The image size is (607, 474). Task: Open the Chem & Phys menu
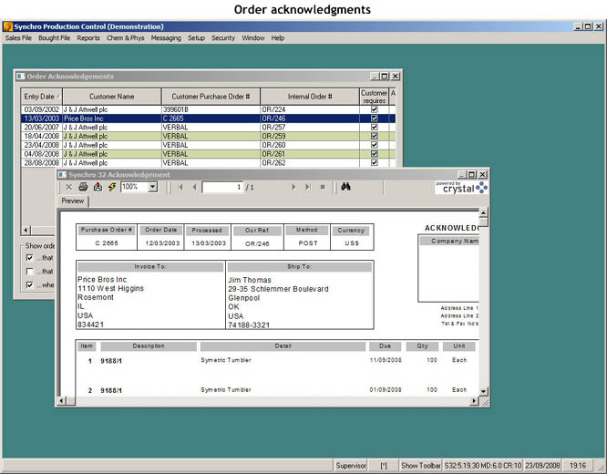pos(126,38)
